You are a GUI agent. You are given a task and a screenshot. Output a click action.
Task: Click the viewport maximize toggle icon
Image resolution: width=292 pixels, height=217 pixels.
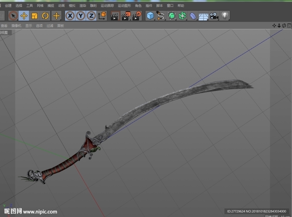click(289, 25)
